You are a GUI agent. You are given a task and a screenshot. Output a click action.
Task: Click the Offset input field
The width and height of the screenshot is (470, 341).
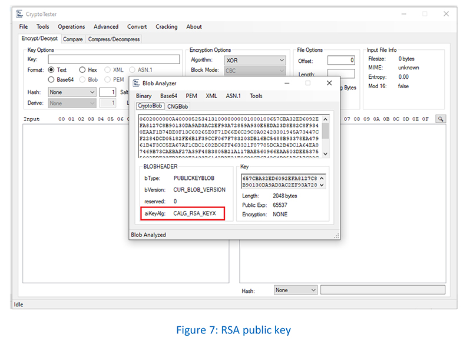(x=341, y=60)
